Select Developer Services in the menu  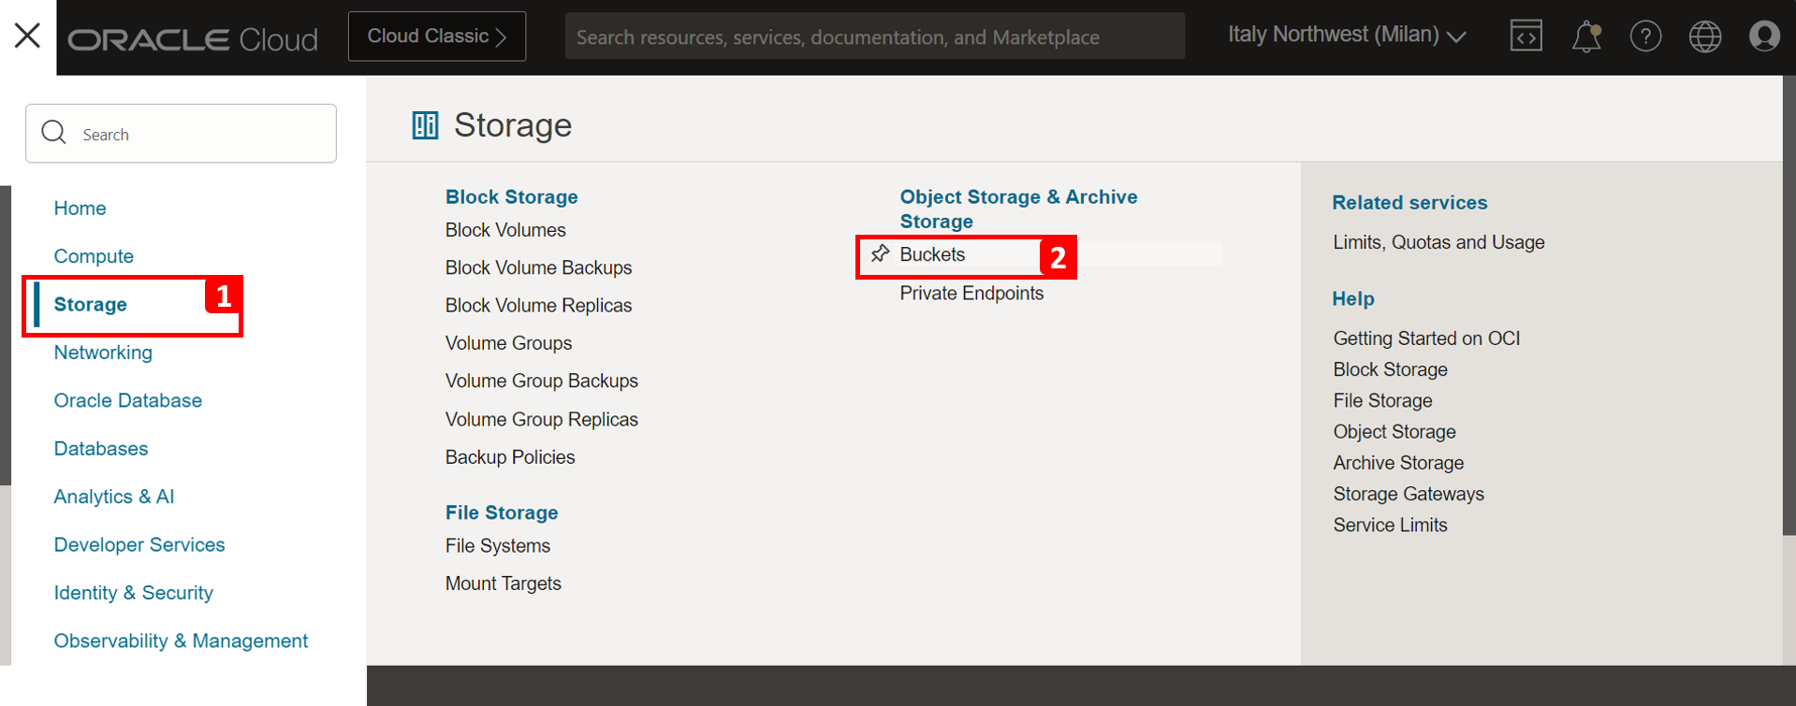click(x=139, y=545)
